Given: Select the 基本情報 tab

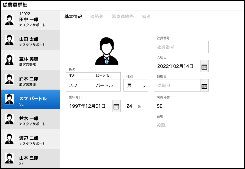Looking at the screenshot, I should [73, 16].
